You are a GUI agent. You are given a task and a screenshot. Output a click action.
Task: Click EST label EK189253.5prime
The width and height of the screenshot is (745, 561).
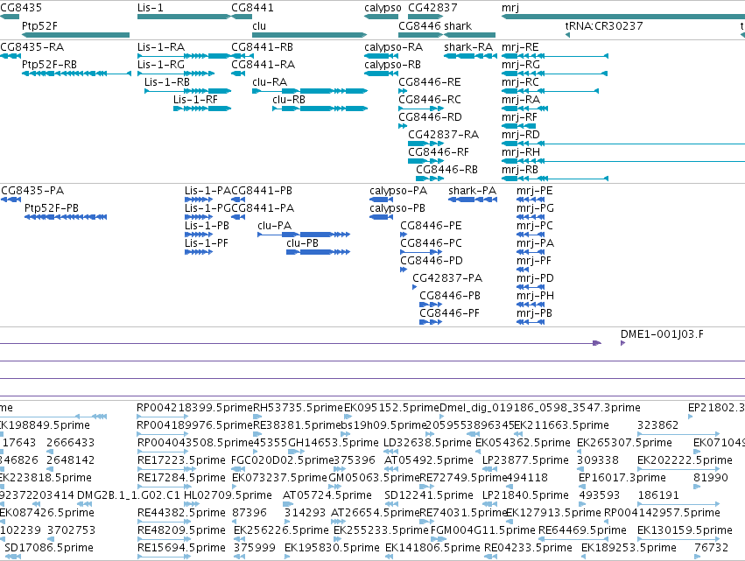pos(629,549)
